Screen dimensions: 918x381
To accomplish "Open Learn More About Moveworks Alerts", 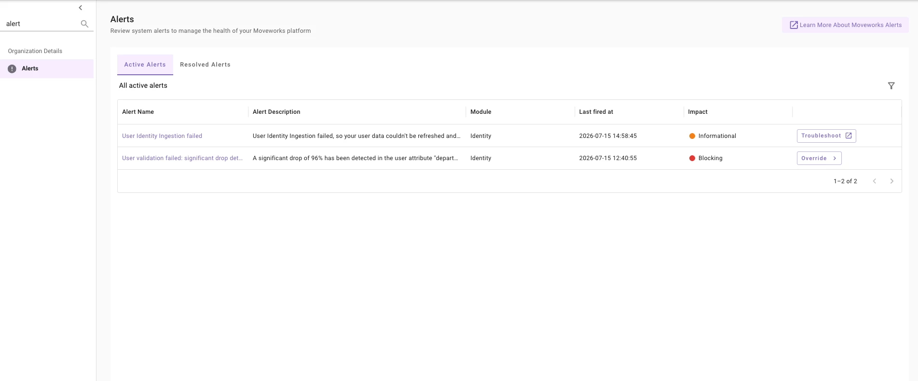I will click(845, 25).
